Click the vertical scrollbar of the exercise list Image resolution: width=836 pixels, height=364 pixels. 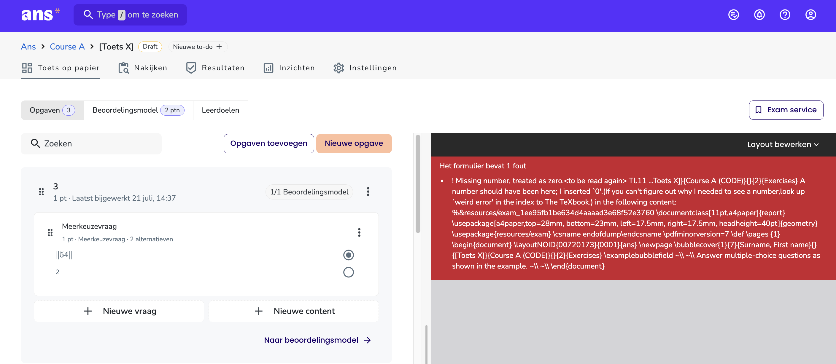point(418,183)
